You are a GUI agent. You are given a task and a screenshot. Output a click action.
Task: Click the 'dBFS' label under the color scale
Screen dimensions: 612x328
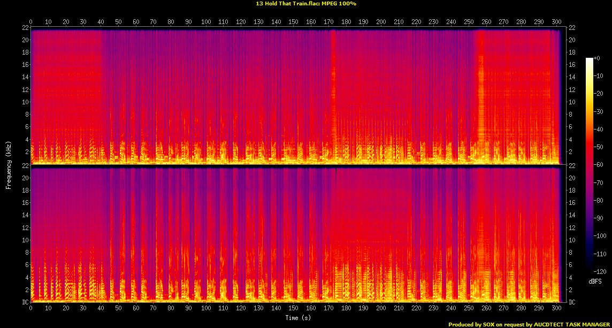point(594,281)
